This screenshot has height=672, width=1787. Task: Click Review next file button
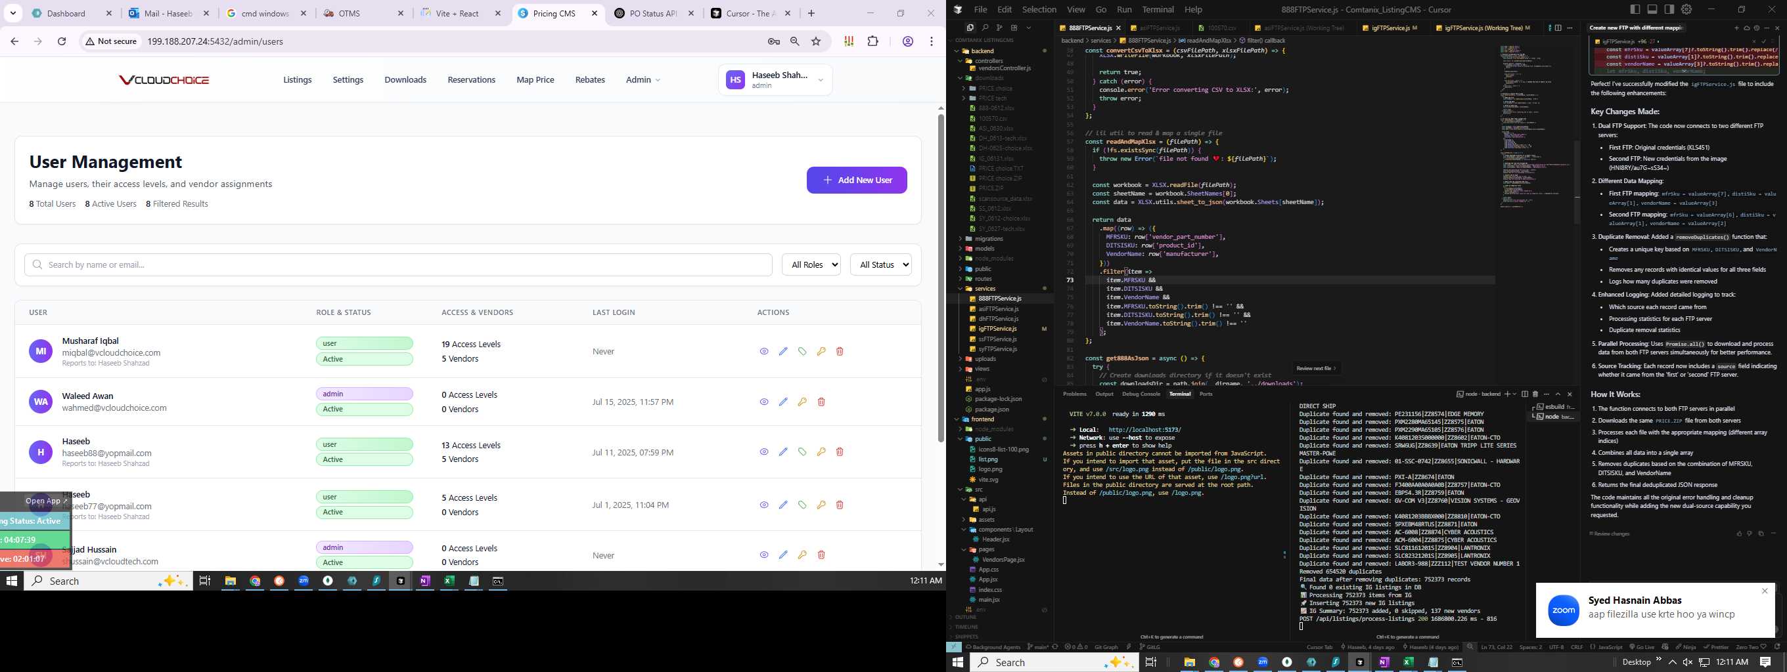point(1316,368)
